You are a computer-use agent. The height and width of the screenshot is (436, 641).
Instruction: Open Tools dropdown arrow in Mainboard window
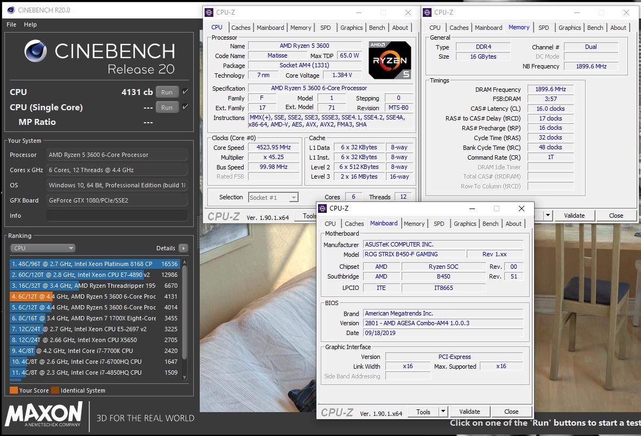click(443, 412)
